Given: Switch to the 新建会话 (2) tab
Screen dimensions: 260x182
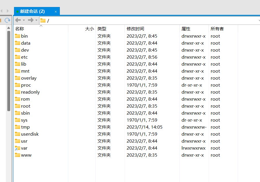Looking at the screenshot, I should [x=32, y=11].
